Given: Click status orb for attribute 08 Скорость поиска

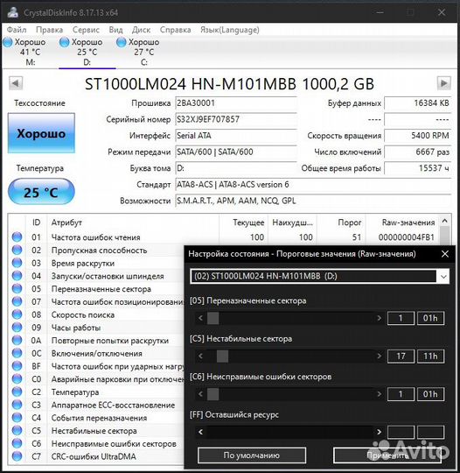Looking at the screenshot, I should click(17, 314).
